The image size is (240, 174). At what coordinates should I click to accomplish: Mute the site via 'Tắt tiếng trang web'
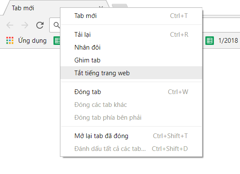pos(131,73)
